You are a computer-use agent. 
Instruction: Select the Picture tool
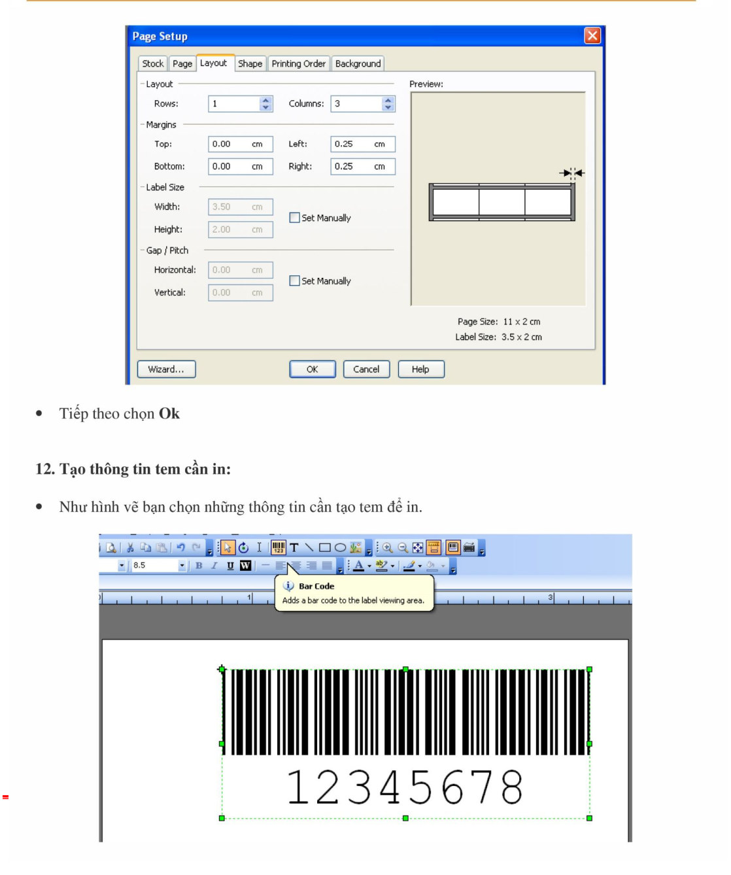tap(356, 548)
